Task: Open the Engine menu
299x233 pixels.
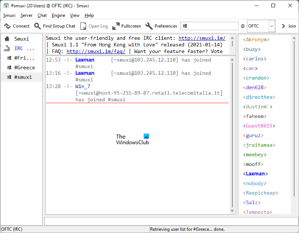Action: (x=59, y=15)
